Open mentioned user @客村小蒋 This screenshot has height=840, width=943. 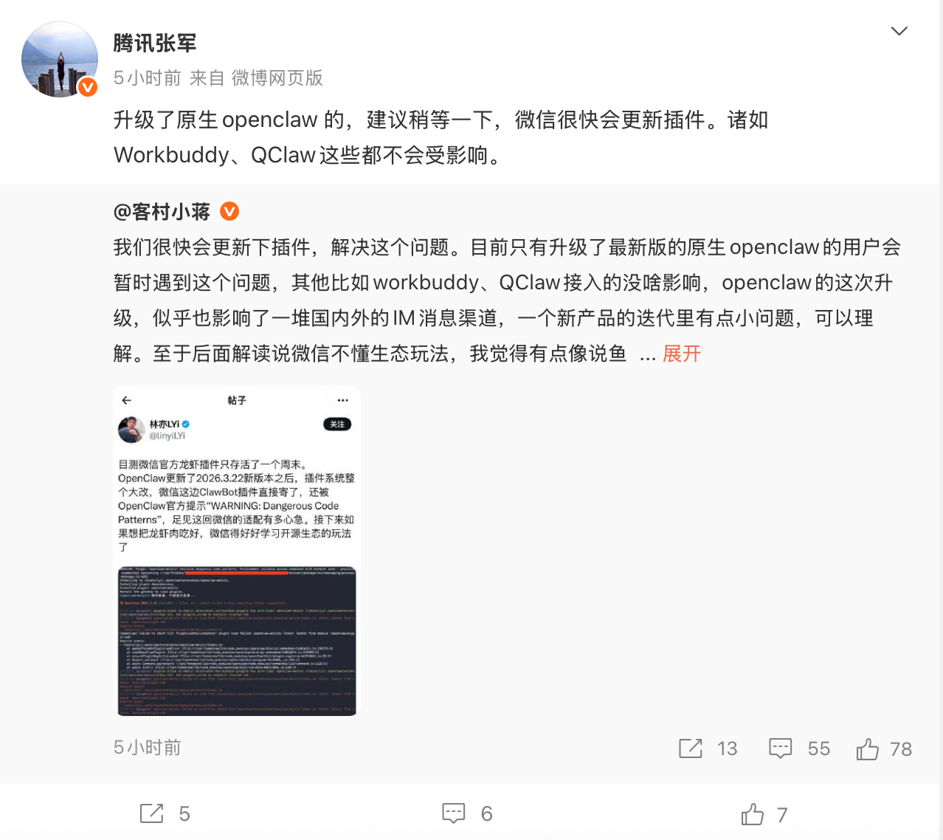162,212
